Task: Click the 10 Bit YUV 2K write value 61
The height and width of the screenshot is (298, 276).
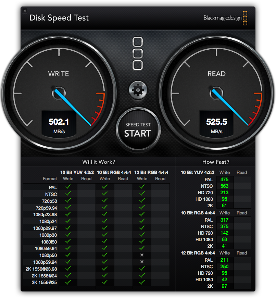Action: point(224,206)
